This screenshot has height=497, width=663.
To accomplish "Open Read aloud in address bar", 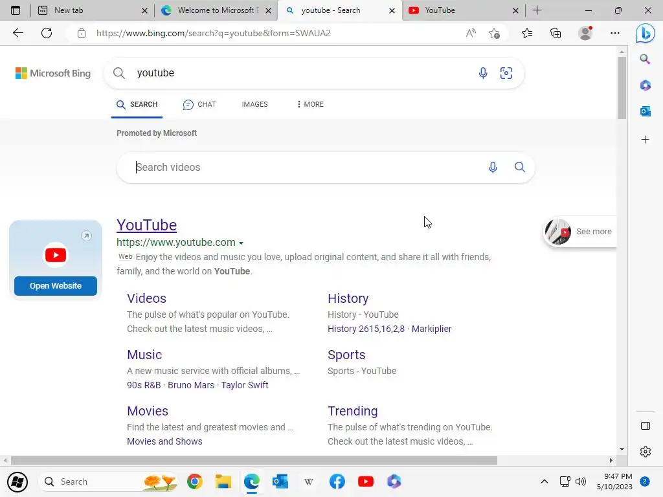I will (471, 33).
